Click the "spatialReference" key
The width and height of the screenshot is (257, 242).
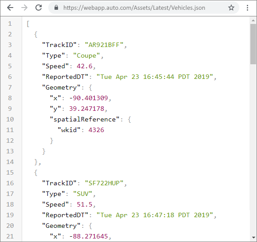(84, 119)
